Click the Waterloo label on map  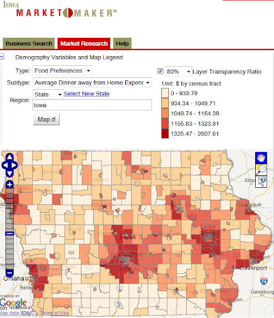coord(181,205)
